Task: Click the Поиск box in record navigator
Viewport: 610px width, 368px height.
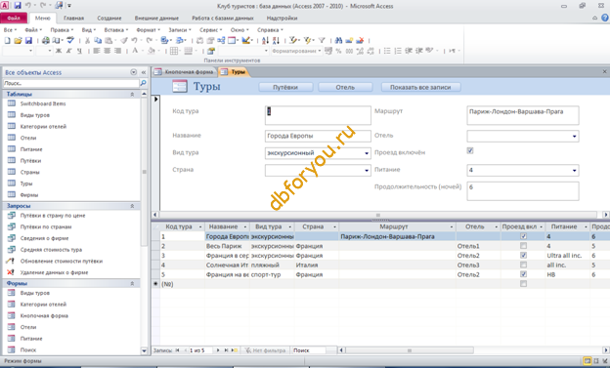Action: (309, 350)
